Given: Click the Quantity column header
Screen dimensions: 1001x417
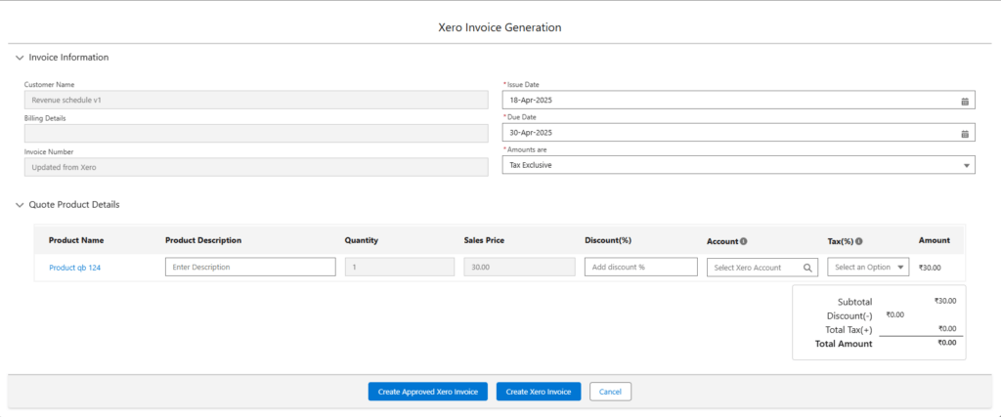Looking at the screenshot, I should [x=362, y=240].
